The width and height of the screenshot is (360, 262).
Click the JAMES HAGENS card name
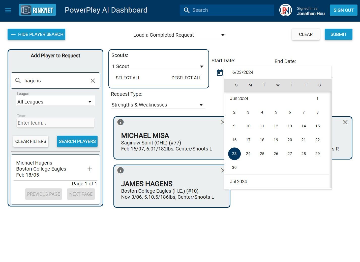pos(147,184)
